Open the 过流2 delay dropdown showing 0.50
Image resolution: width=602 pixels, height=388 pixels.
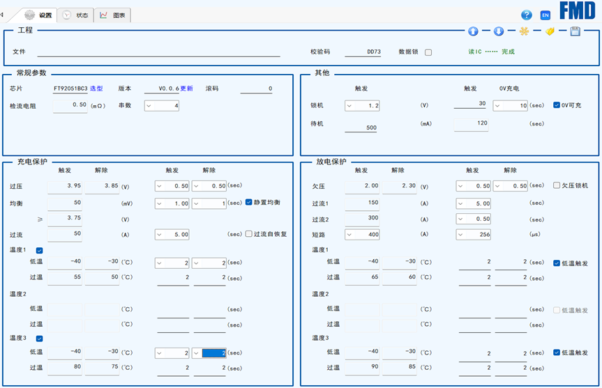[474, 219]
